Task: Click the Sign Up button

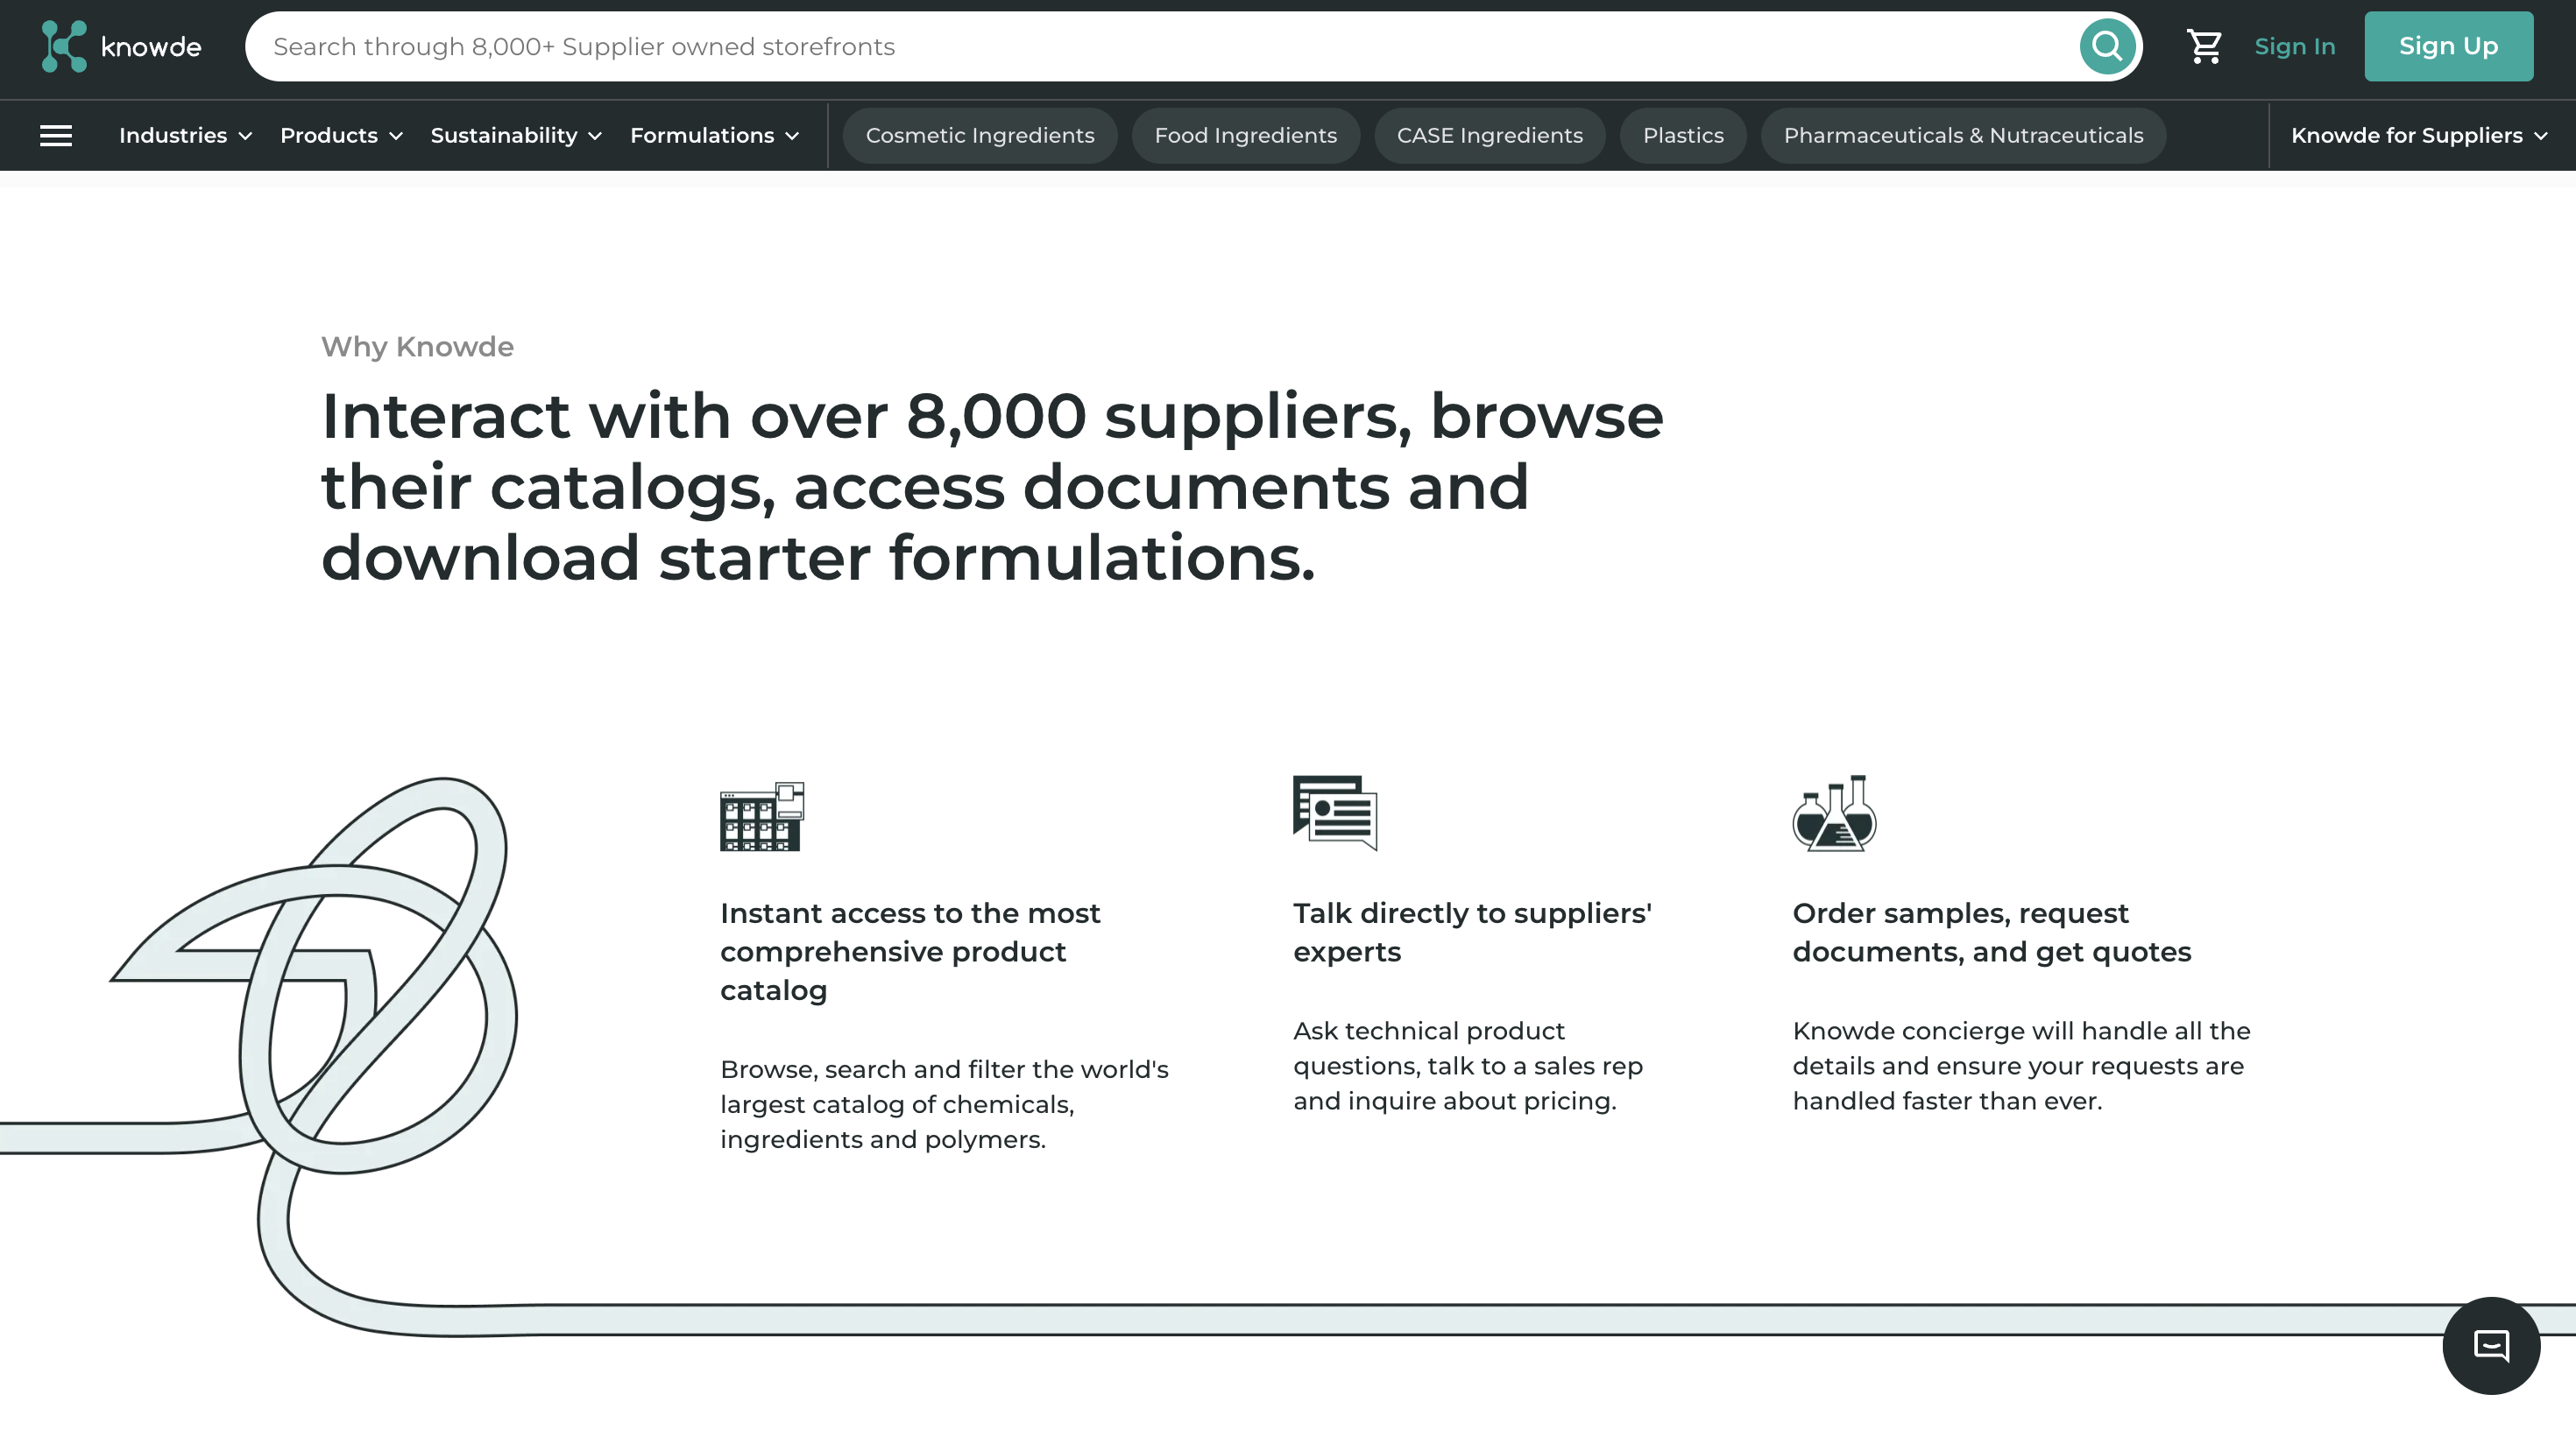Action: (2448, 46)
